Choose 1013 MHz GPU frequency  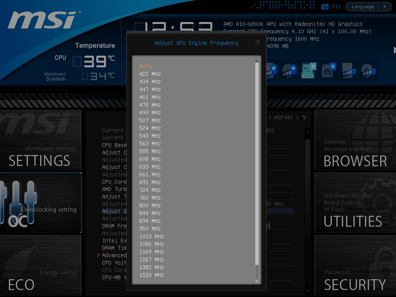pos(152,236)
